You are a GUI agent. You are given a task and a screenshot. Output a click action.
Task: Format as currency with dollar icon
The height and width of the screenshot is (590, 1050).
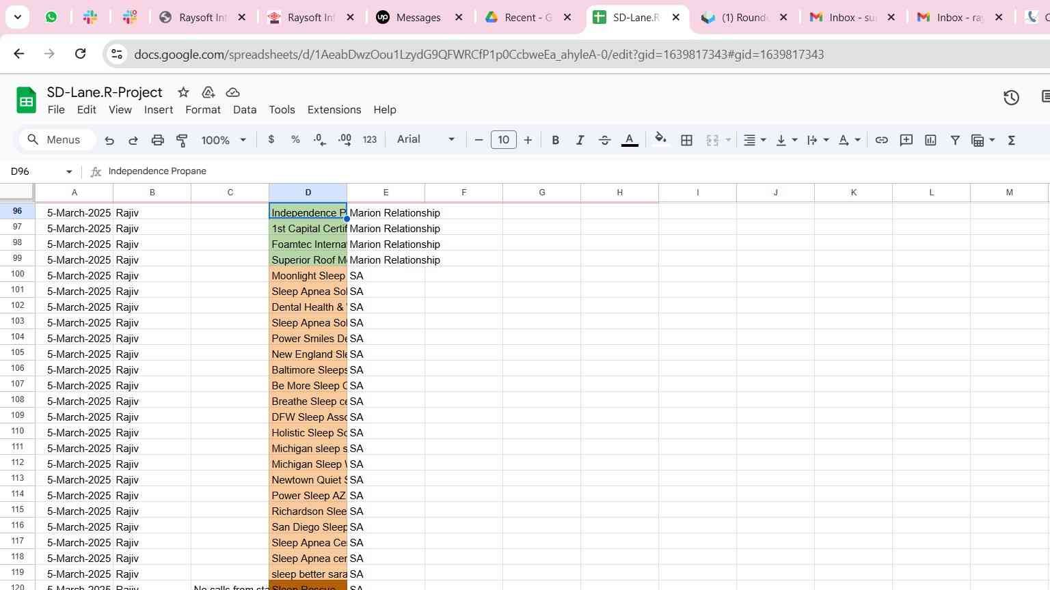pos(271,139)
